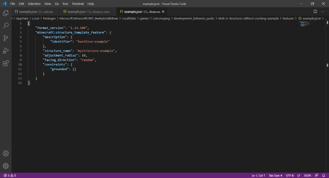The image size is (329, 178).
Task: Open the More Actions ellipsis menu
Action: pyautogui.click(x=323, y=12)
